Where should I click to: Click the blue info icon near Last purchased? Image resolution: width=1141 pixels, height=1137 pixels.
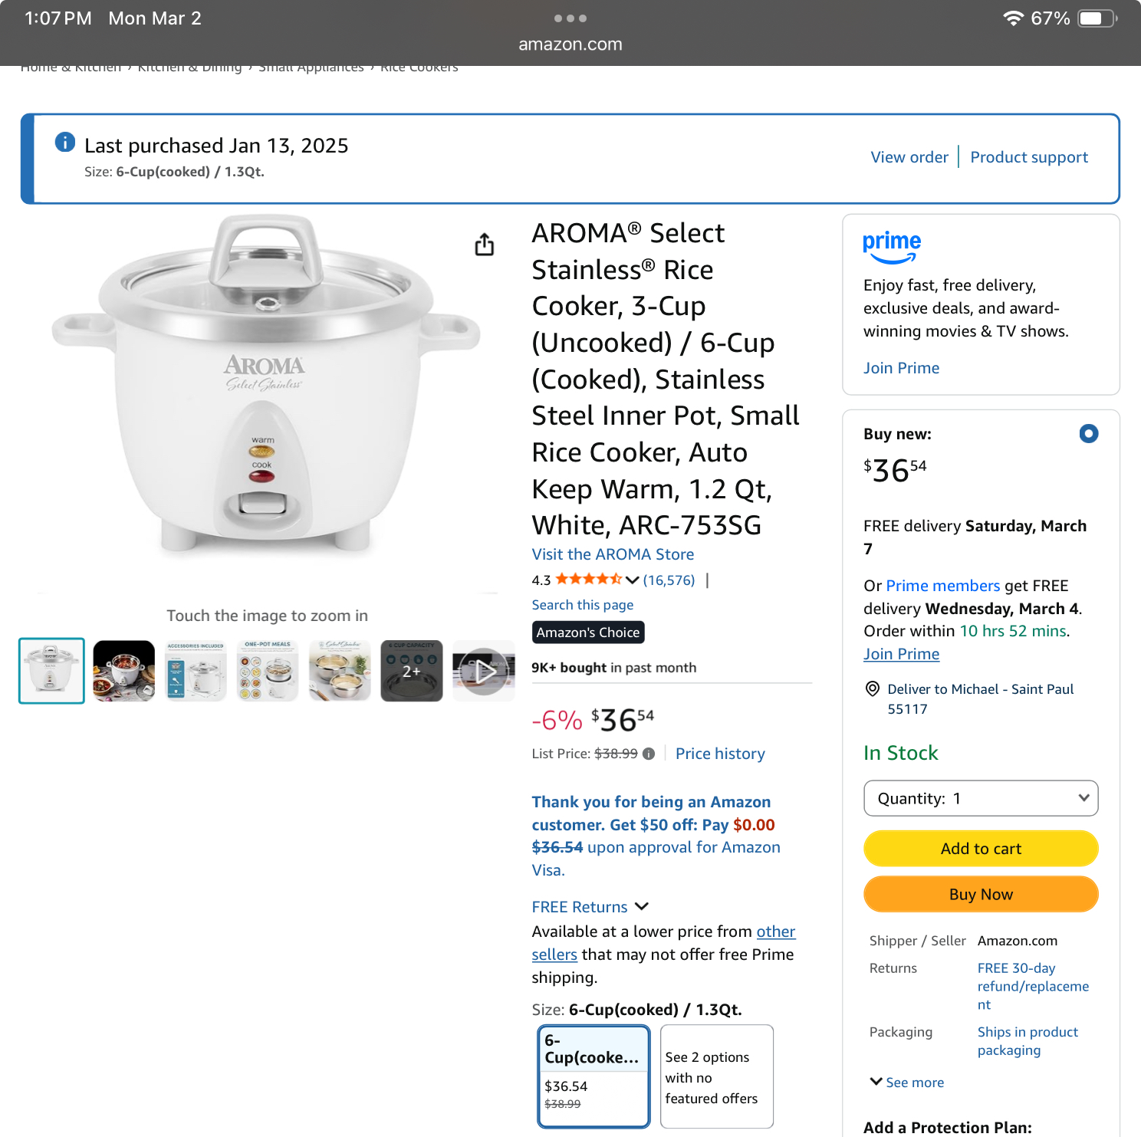click(65, 142)
